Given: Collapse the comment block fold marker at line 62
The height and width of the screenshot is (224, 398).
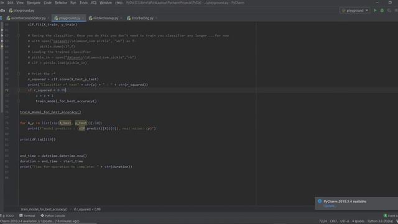Looking at the screenshot, I should (x=18, y=35).
